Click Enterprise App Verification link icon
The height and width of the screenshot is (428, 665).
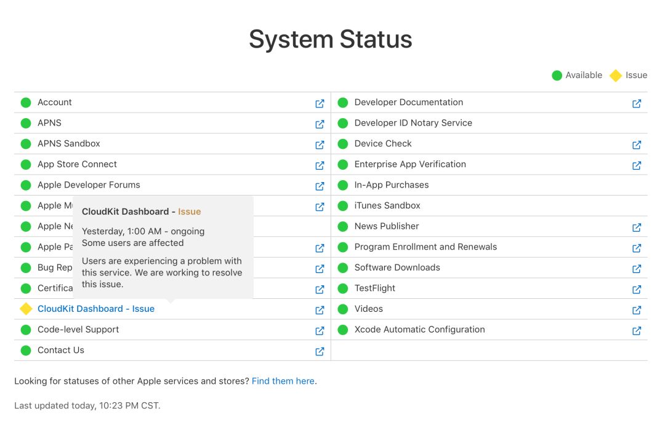(637, 165)
